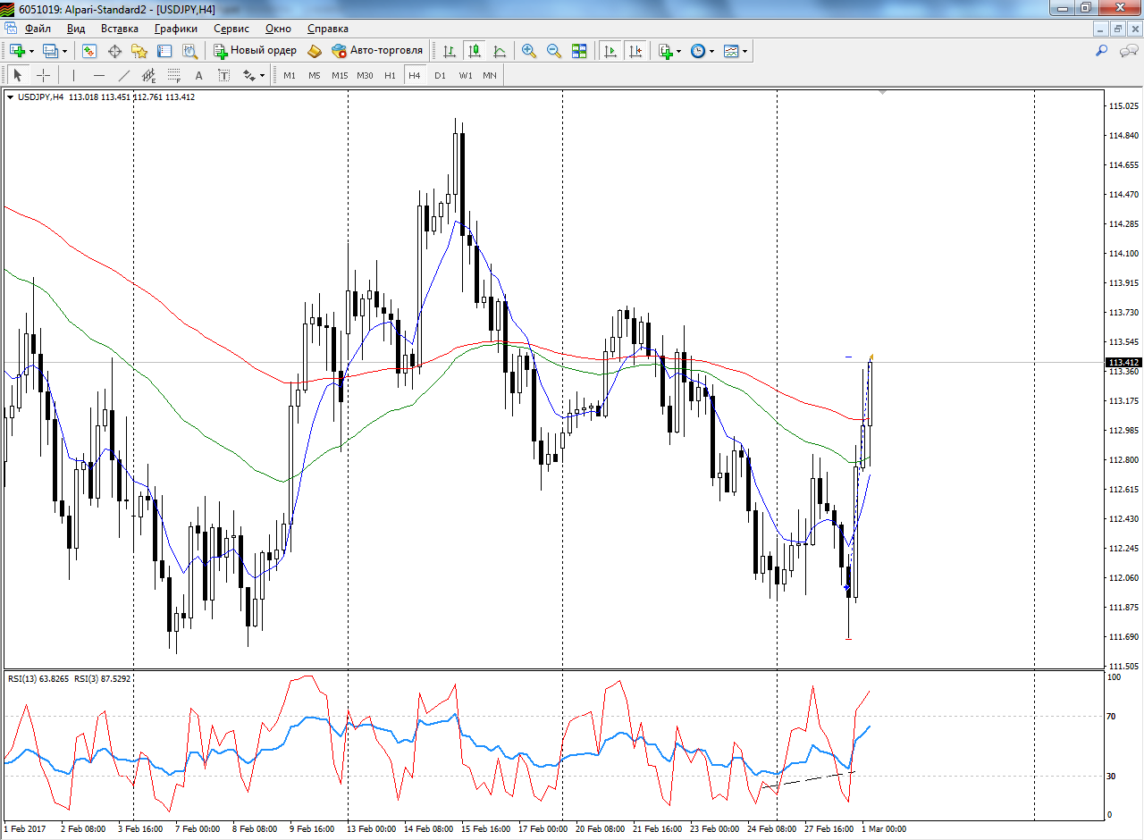The height and width of the screenshot is (840, 1144).
Task: Toggle the Terminal panel icon
Action: (164, 51)
